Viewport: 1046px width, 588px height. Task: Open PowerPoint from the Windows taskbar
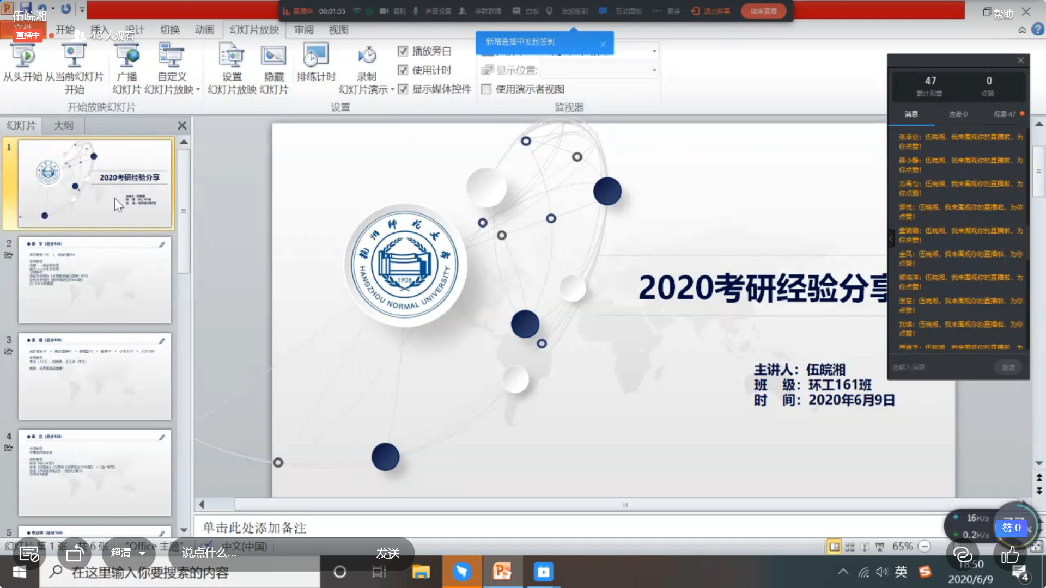(x=502, y=572)
